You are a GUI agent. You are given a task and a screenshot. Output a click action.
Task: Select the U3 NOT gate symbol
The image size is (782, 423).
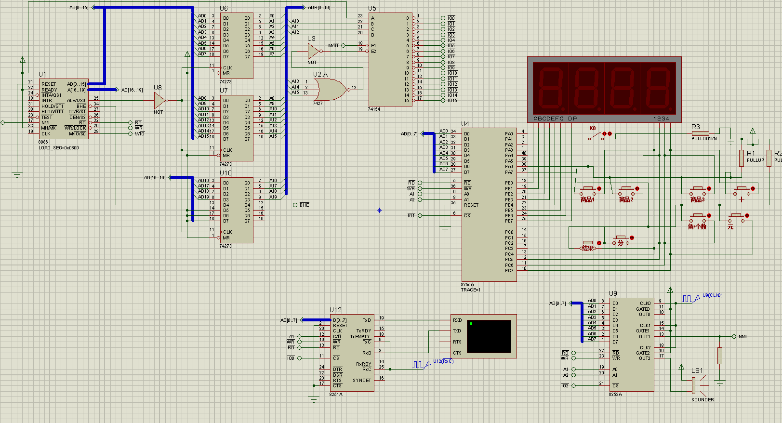314,51
